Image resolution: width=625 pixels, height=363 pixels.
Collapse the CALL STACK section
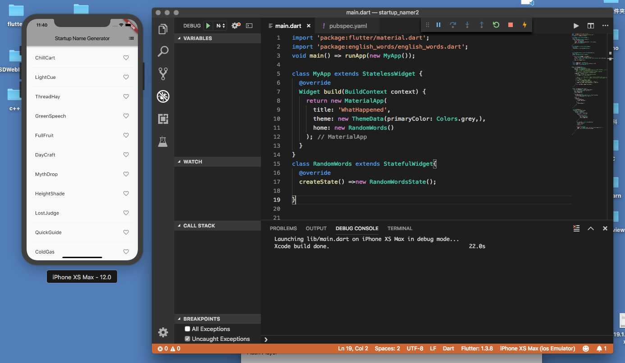pos(199,226)
